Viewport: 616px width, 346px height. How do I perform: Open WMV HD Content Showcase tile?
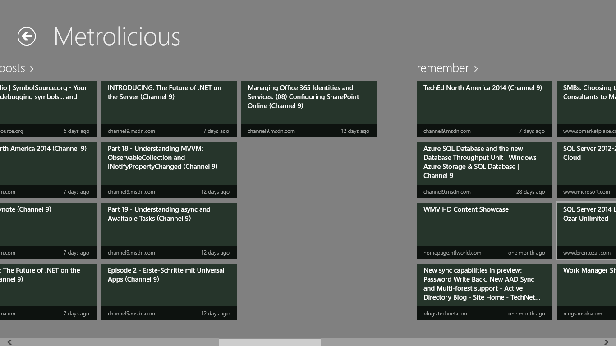click(x=485, y=231)
